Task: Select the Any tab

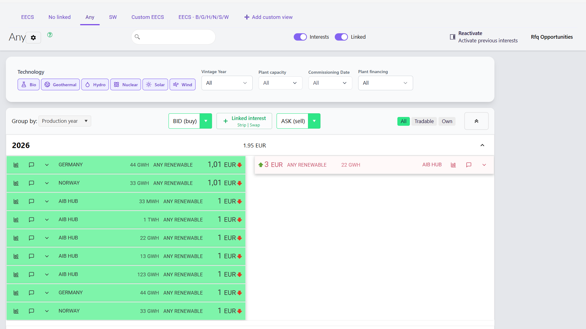Action: 90,17
